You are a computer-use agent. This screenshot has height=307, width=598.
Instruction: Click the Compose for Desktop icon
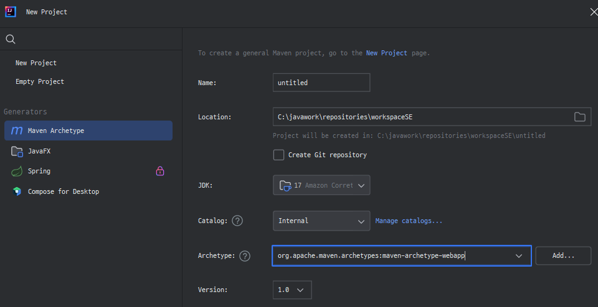tap(17, 191)
